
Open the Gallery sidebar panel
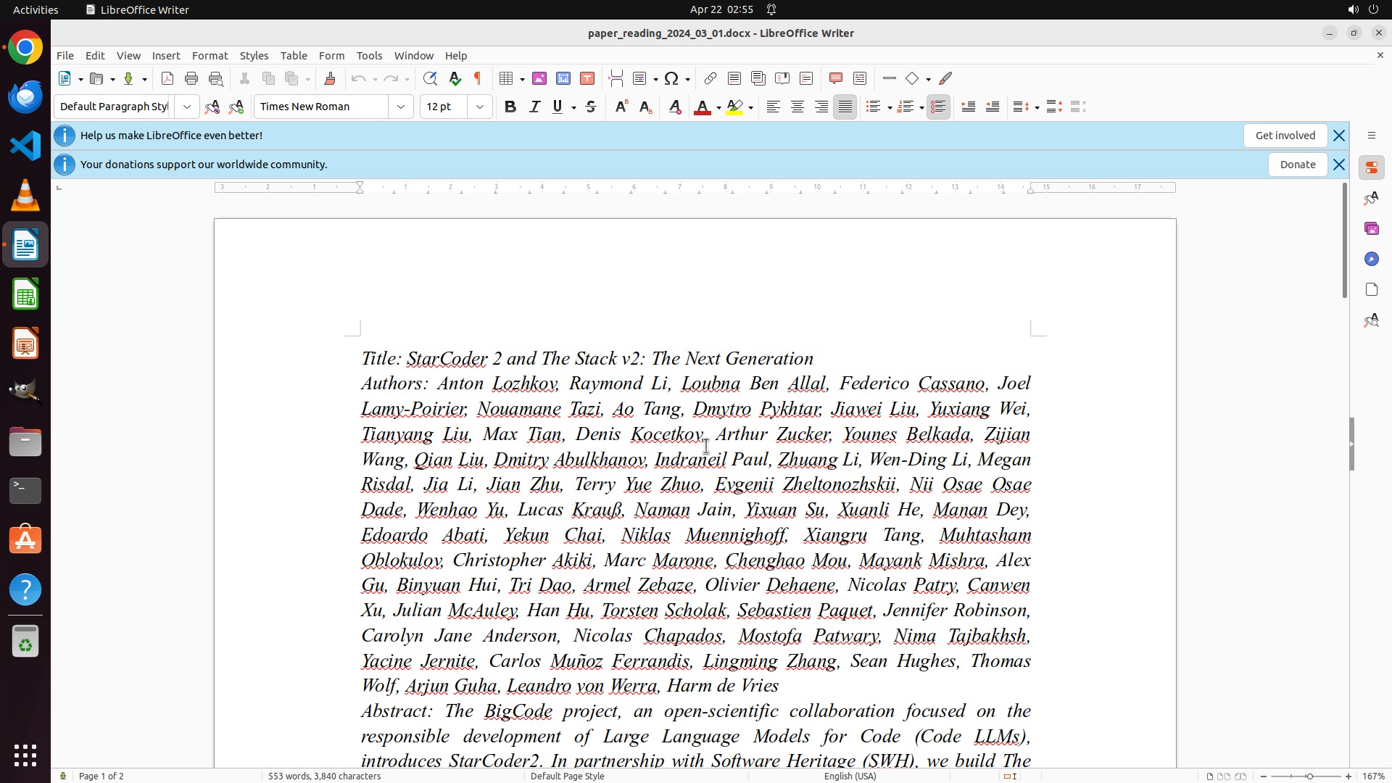1371,228
